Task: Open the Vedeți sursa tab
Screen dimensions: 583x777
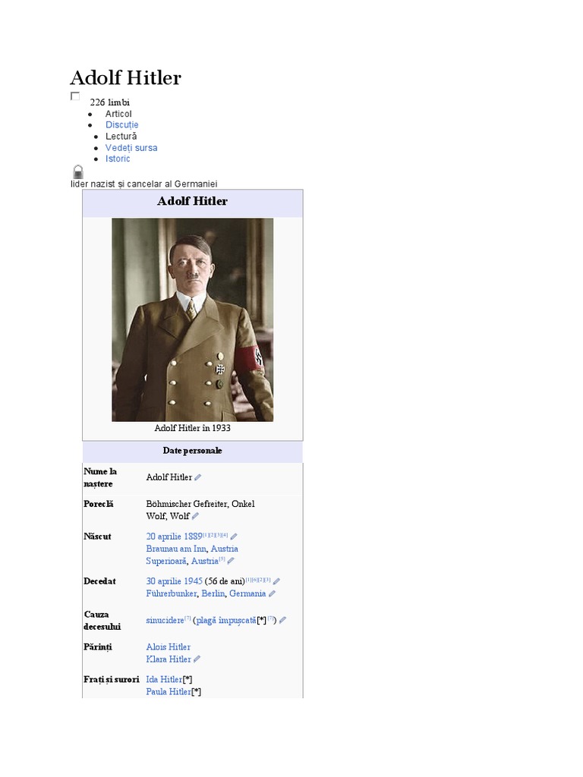Action: click(x=131, y=148)
